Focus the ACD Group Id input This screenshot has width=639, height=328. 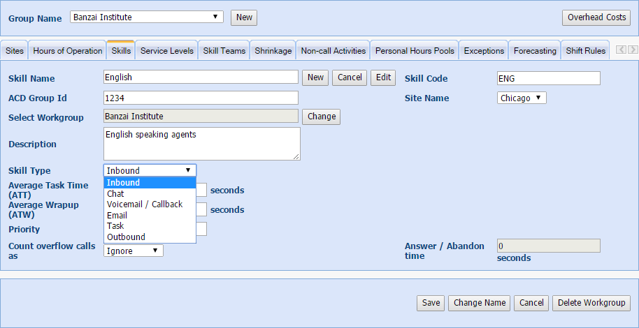[201, 98]
